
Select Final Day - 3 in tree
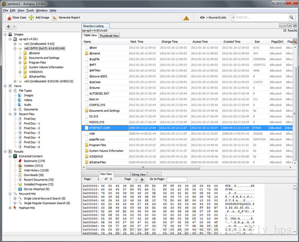pyautogui.click(x=32, y=133)
